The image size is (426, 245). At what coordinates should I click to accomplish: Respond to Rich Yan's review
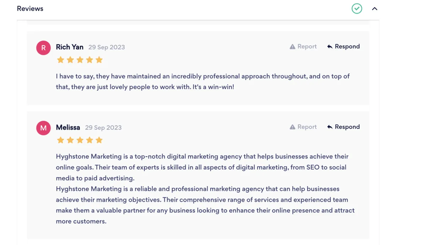point(343,46)
